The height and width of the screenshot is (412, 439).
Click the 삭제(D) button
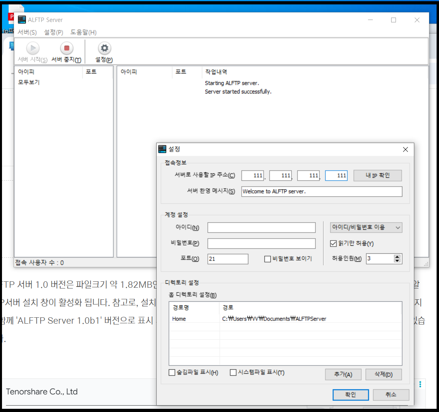384,374
